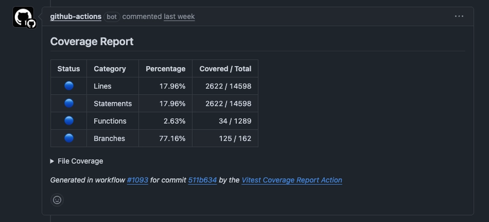Open the comment options ellipsis menu
Screen dimensions: 489x222
[459, 17]
